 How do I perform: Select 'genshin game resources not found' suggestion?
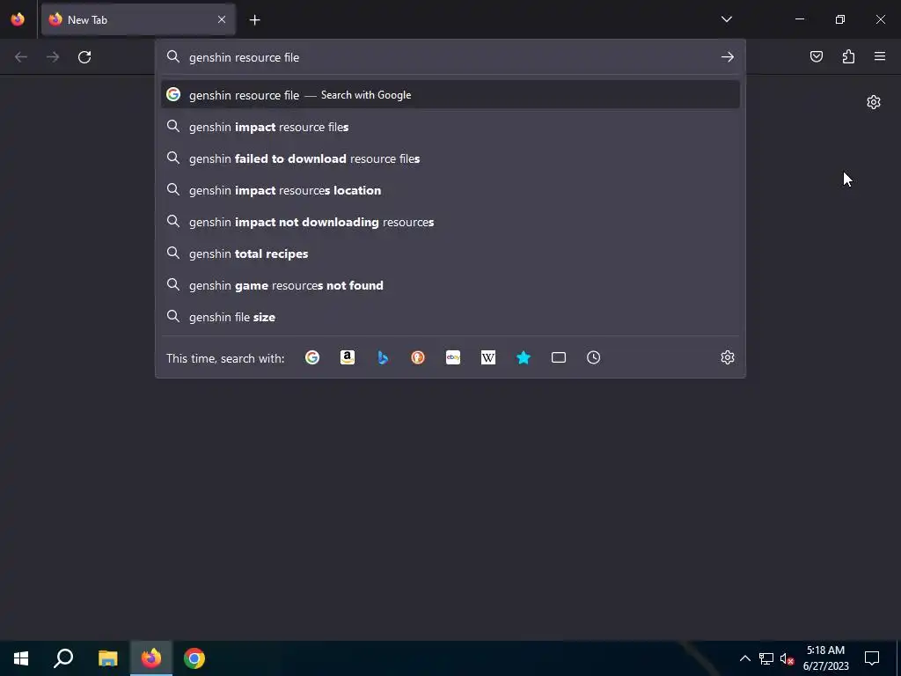coord(450,285)
